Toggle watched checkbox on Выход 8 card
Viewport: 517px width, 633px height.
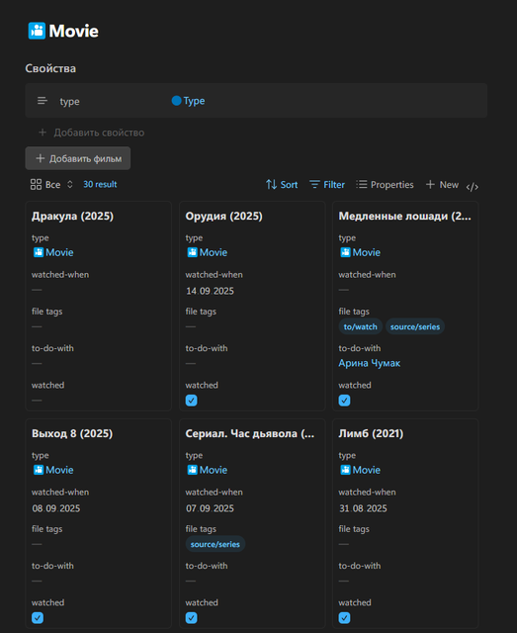point(38,618)
